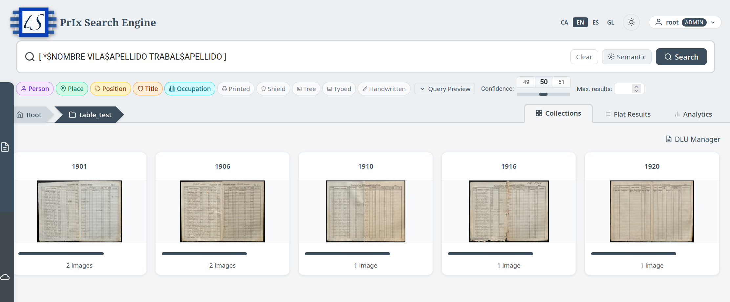Clear the search query

(x=584, y=57)
